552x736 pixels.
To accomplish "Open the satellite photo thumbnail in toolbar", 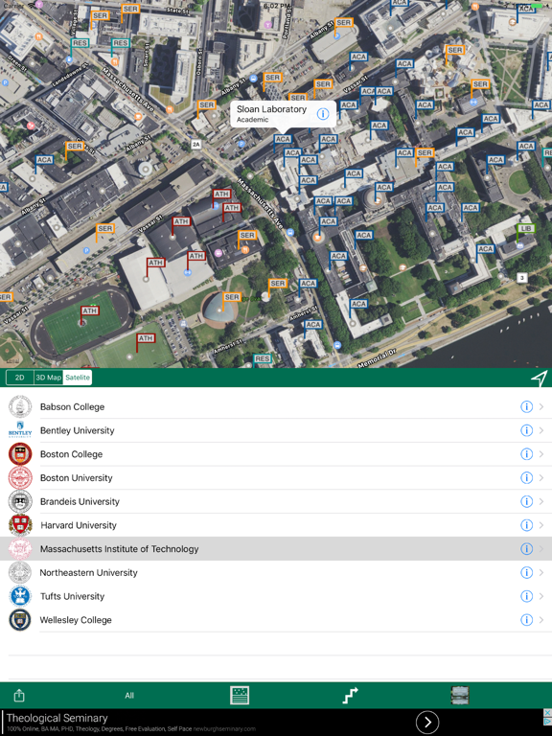I will pyautogui.click(x=460, y=695).
